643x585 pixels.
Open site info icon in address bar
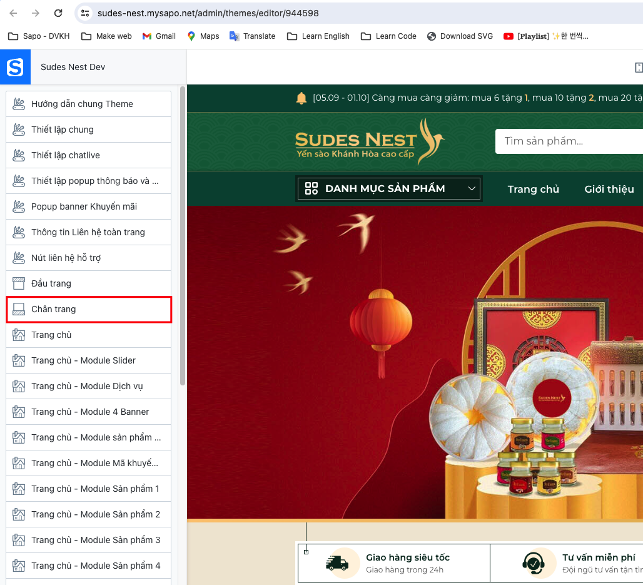pos(85,13)
